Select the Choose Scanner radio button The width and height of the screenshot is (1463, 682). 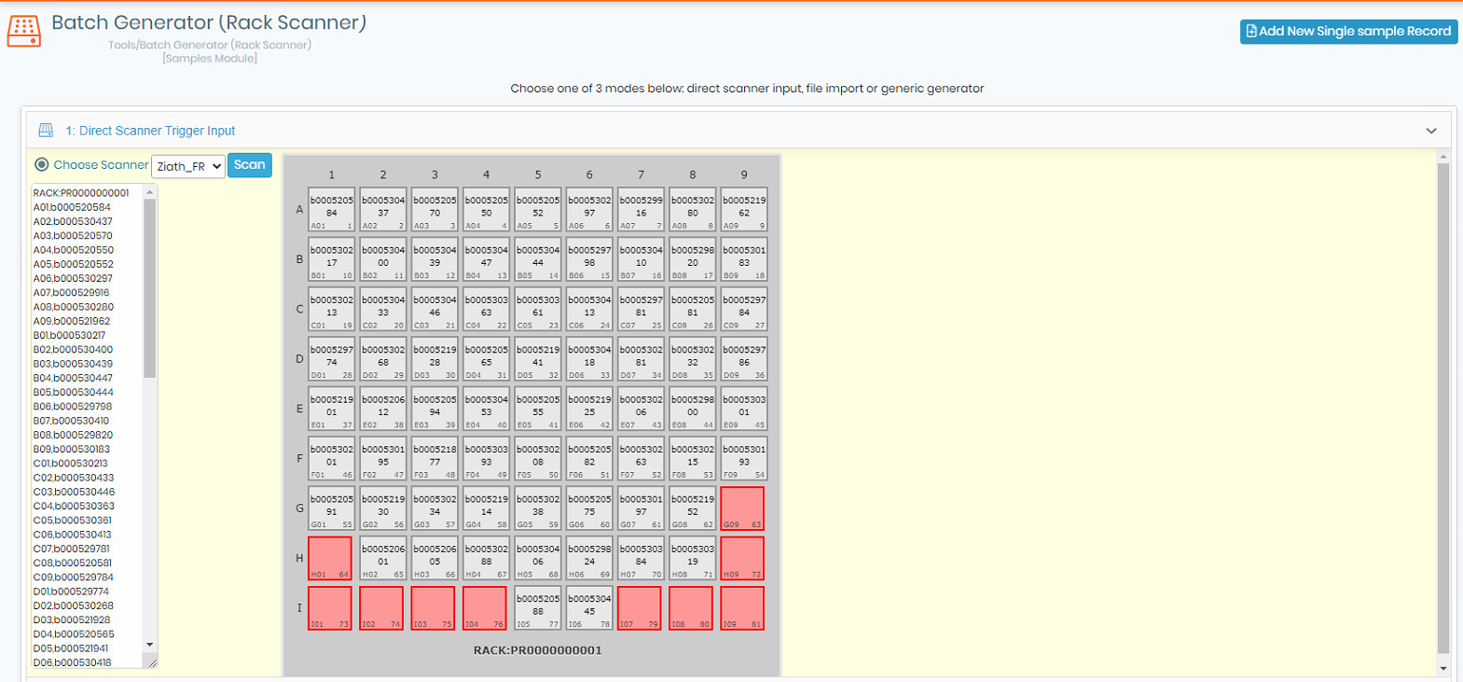41,165
